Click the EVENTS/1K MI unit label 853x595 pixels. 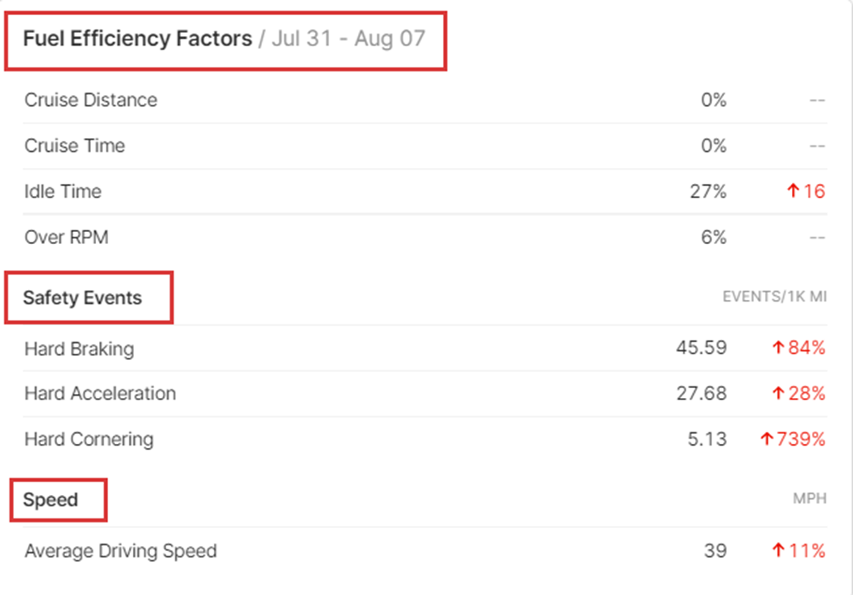(x=774, y=297)
